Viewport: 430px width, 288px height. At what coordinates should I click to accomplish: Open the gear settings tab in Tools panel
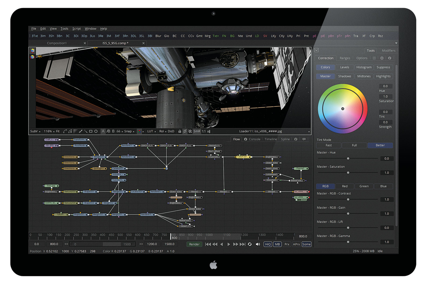[x=382, y=58]
